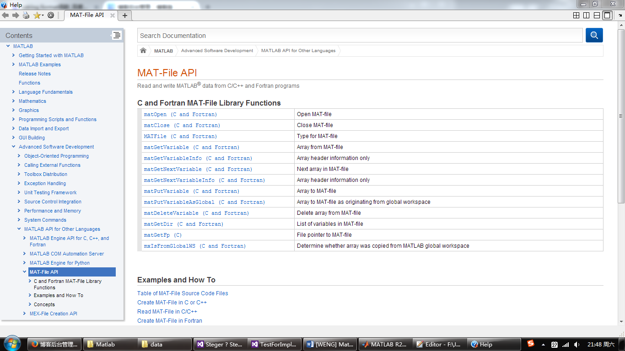Screen dimensions: 625x351
Task: Collapse MAT-File API tree node
Action: (25, 272)
